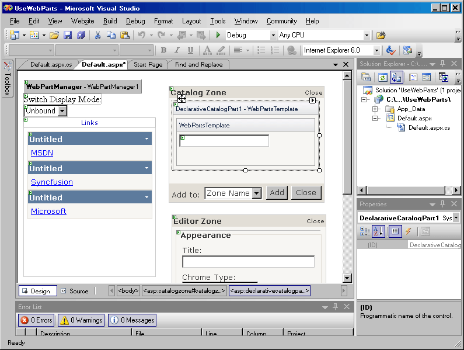Screen dimensions: 464x350
Task: Expand the App_Data folder node
Action: pyautogui.click(x=375, y=109)
